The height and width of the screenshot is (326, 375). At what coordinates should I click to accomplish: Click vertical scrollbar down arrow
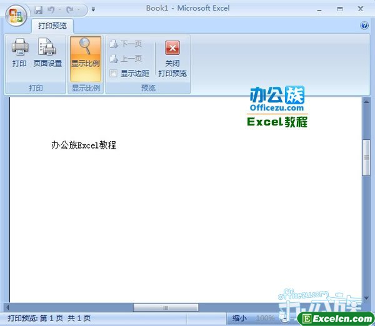pyautogui.click(x=366, y=298)
